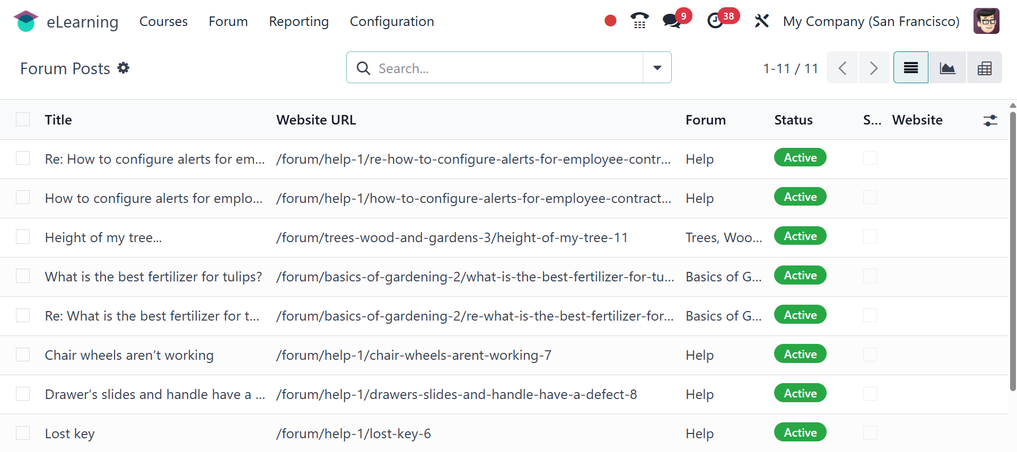
Task: Open the discuss messages chat icon
Action: coord(671,21)
